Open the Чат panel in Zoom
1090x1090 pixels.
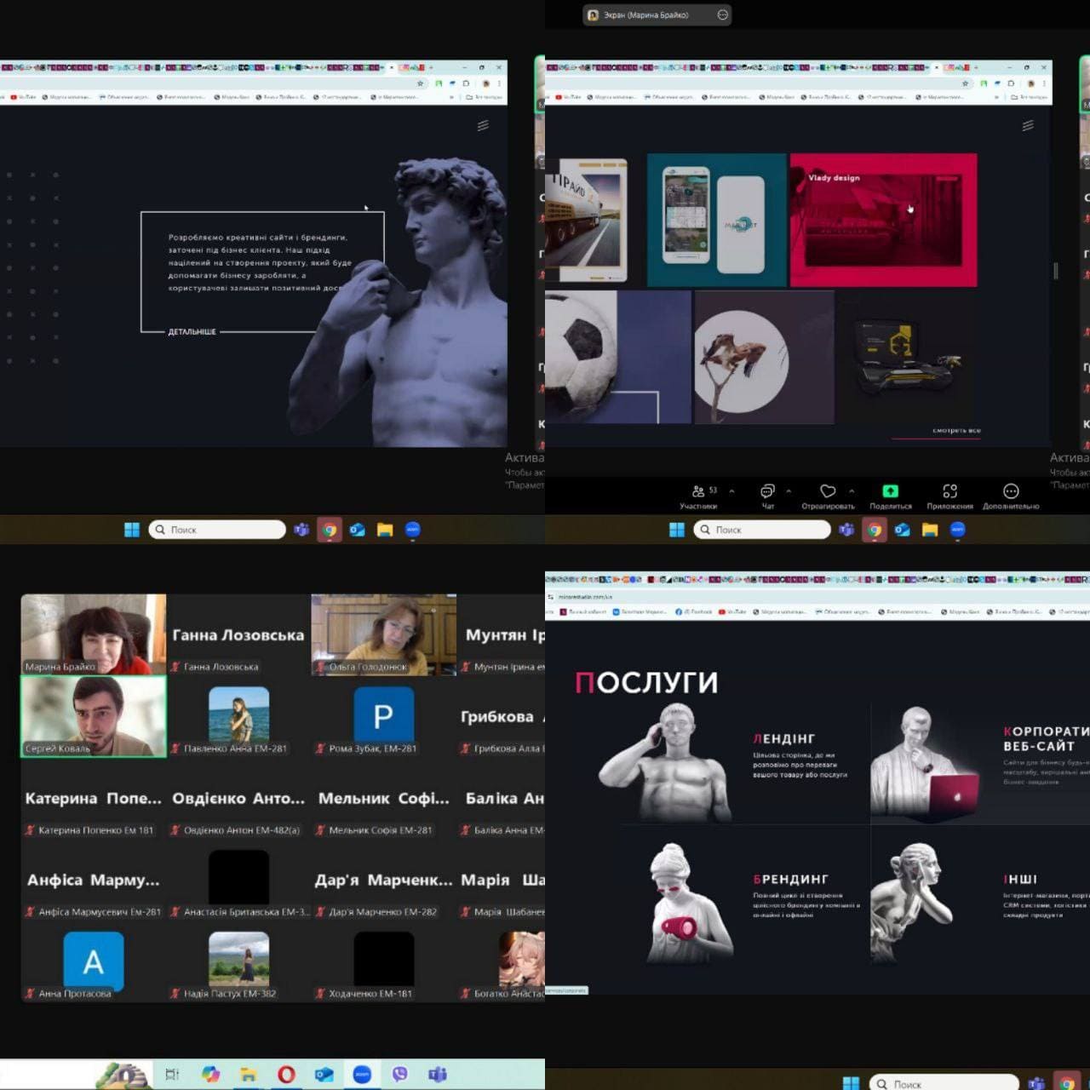tap(767, 496)
